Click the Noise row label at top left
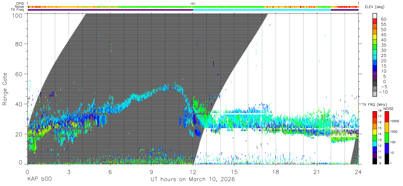Screen dimensions: 403x186 20,7
